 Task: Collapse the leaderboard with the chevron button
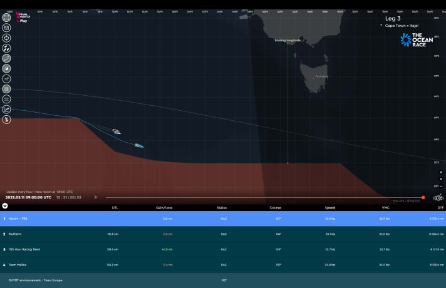5,206
